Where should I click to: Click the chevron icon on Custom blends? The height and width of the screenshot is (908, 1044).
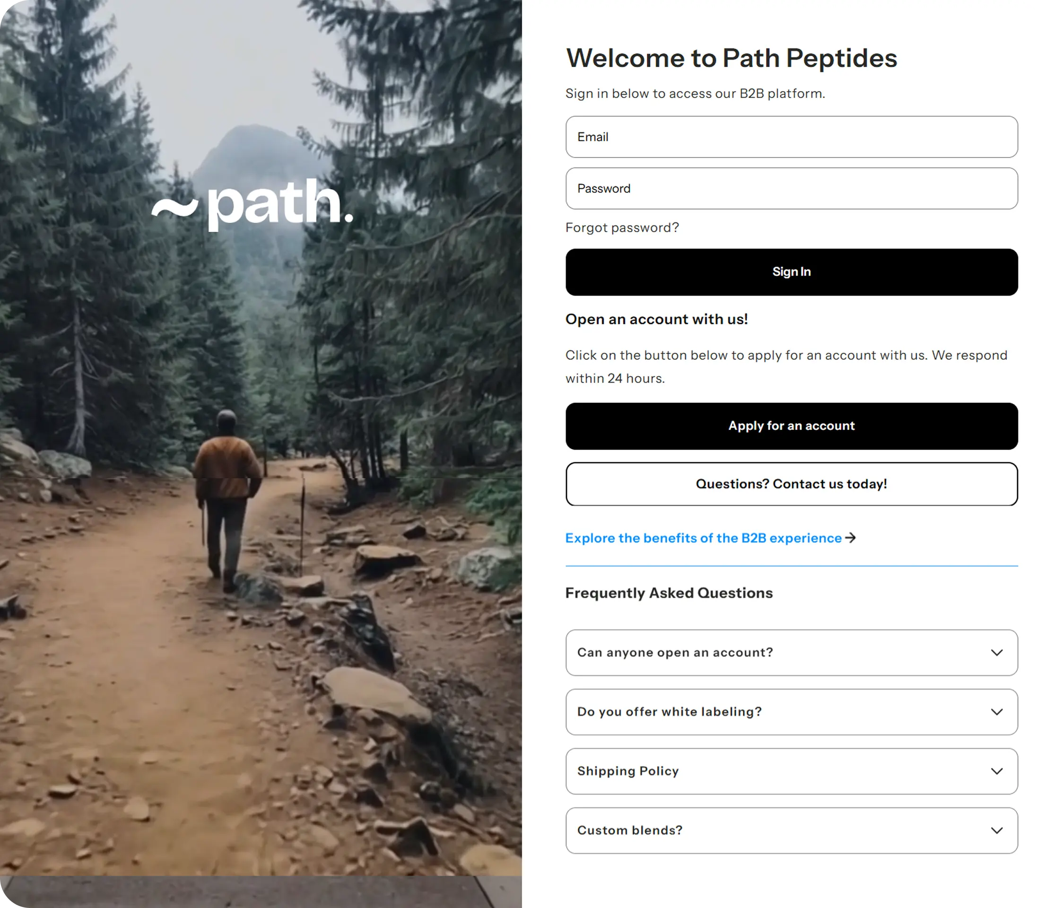996,830
